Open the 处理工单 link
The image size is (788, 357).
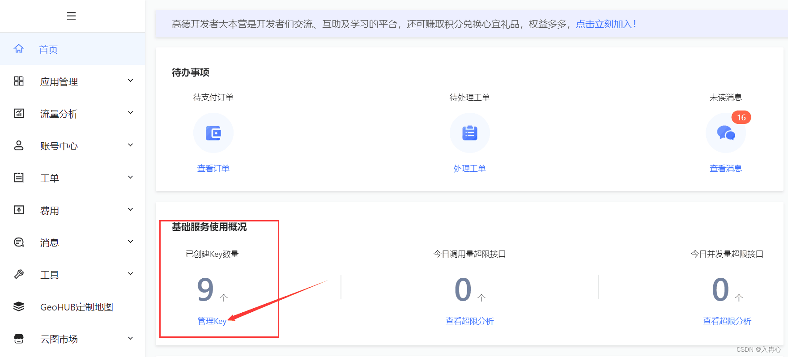(470, 168)
